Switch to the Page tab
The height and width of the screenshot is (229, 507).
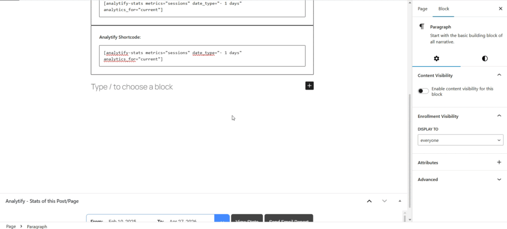(422, 9)
